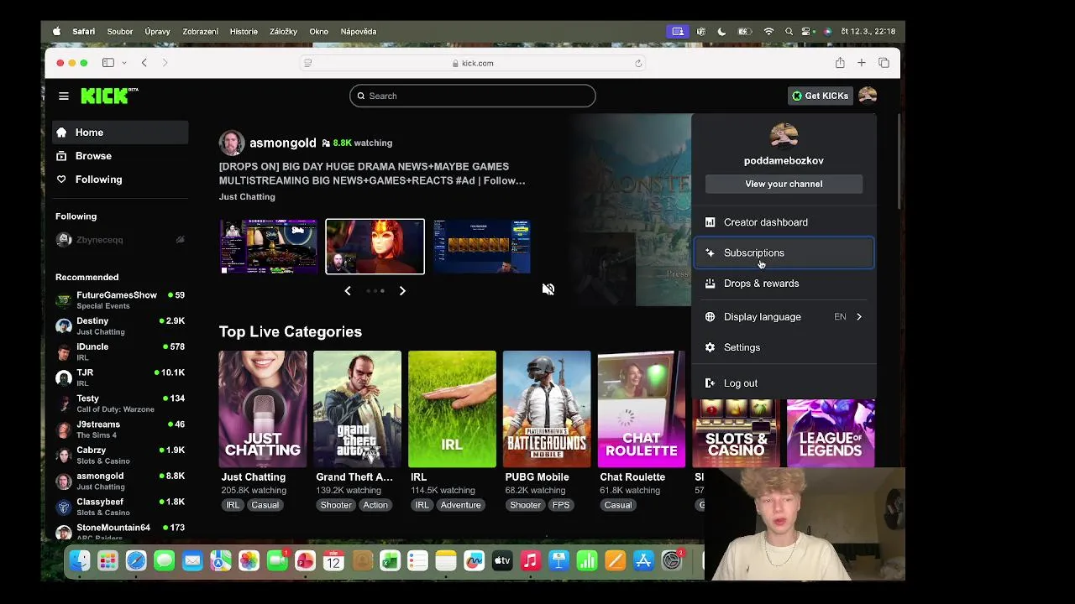Open Just Chatting category card
The height and width of the screenshot is (604, 1075).
263,409
